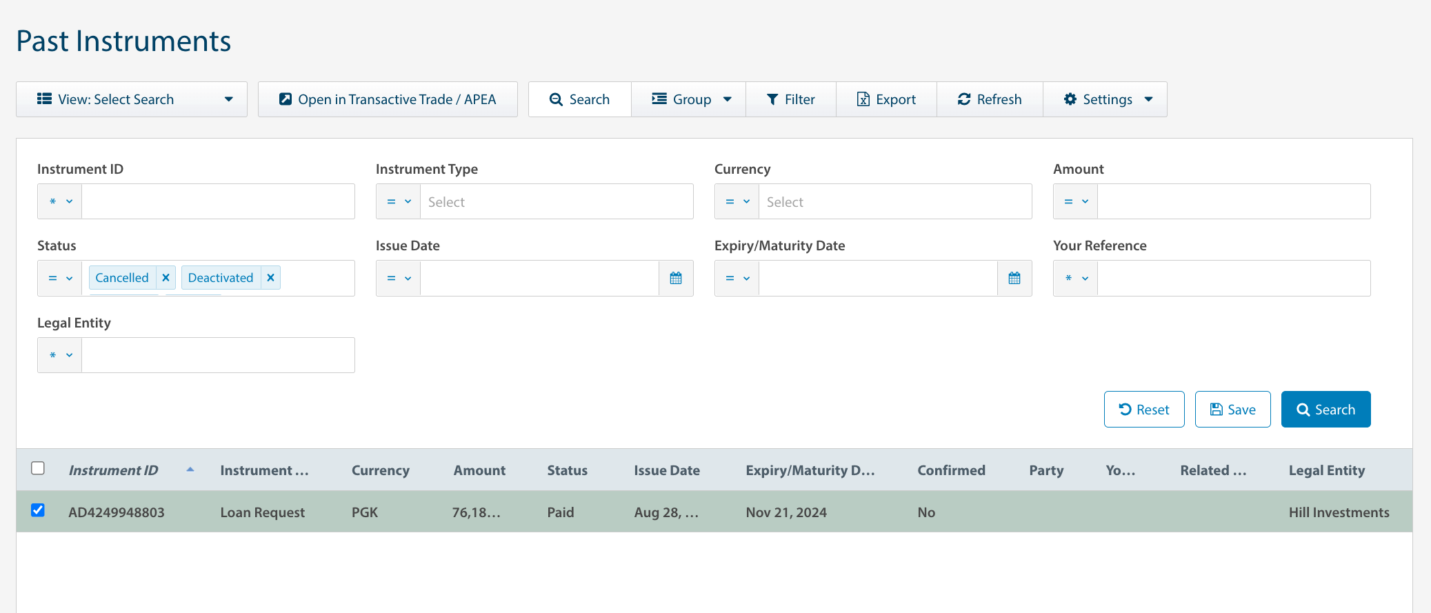Open the Issue Date calendar picker

[675, 278]
